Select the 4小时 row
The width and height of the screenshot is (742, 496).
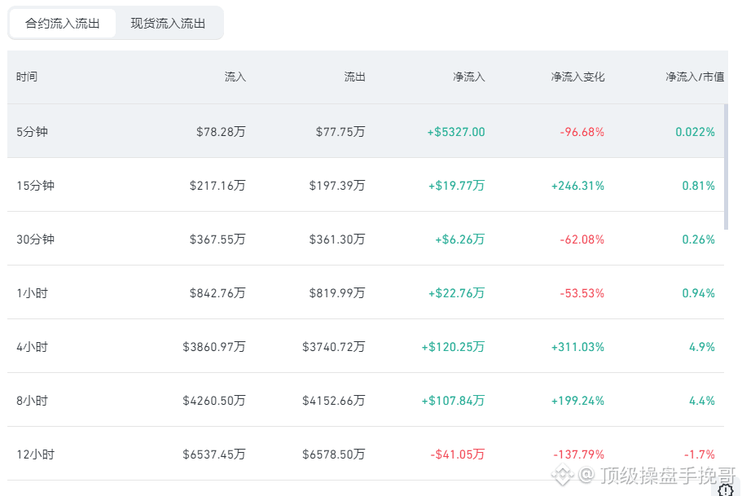(x=366, y=346)
